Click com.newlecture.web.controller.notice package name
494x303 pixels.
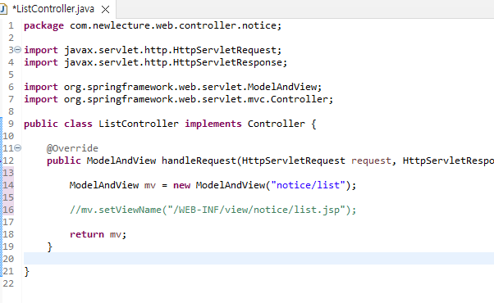pyautogui.click(x=173, y=25)
